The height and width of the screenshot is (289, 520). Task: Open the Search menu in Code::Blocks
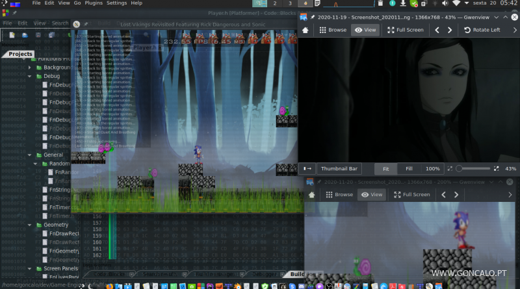pyautogui.click(x=60, y=23)
